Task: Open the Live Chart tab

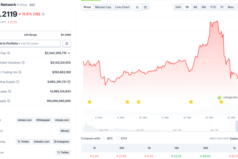Action: click(122, 7)
